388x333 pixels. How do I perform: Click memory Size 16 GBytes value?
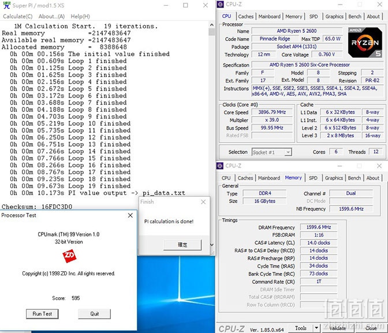coord(265,201)
